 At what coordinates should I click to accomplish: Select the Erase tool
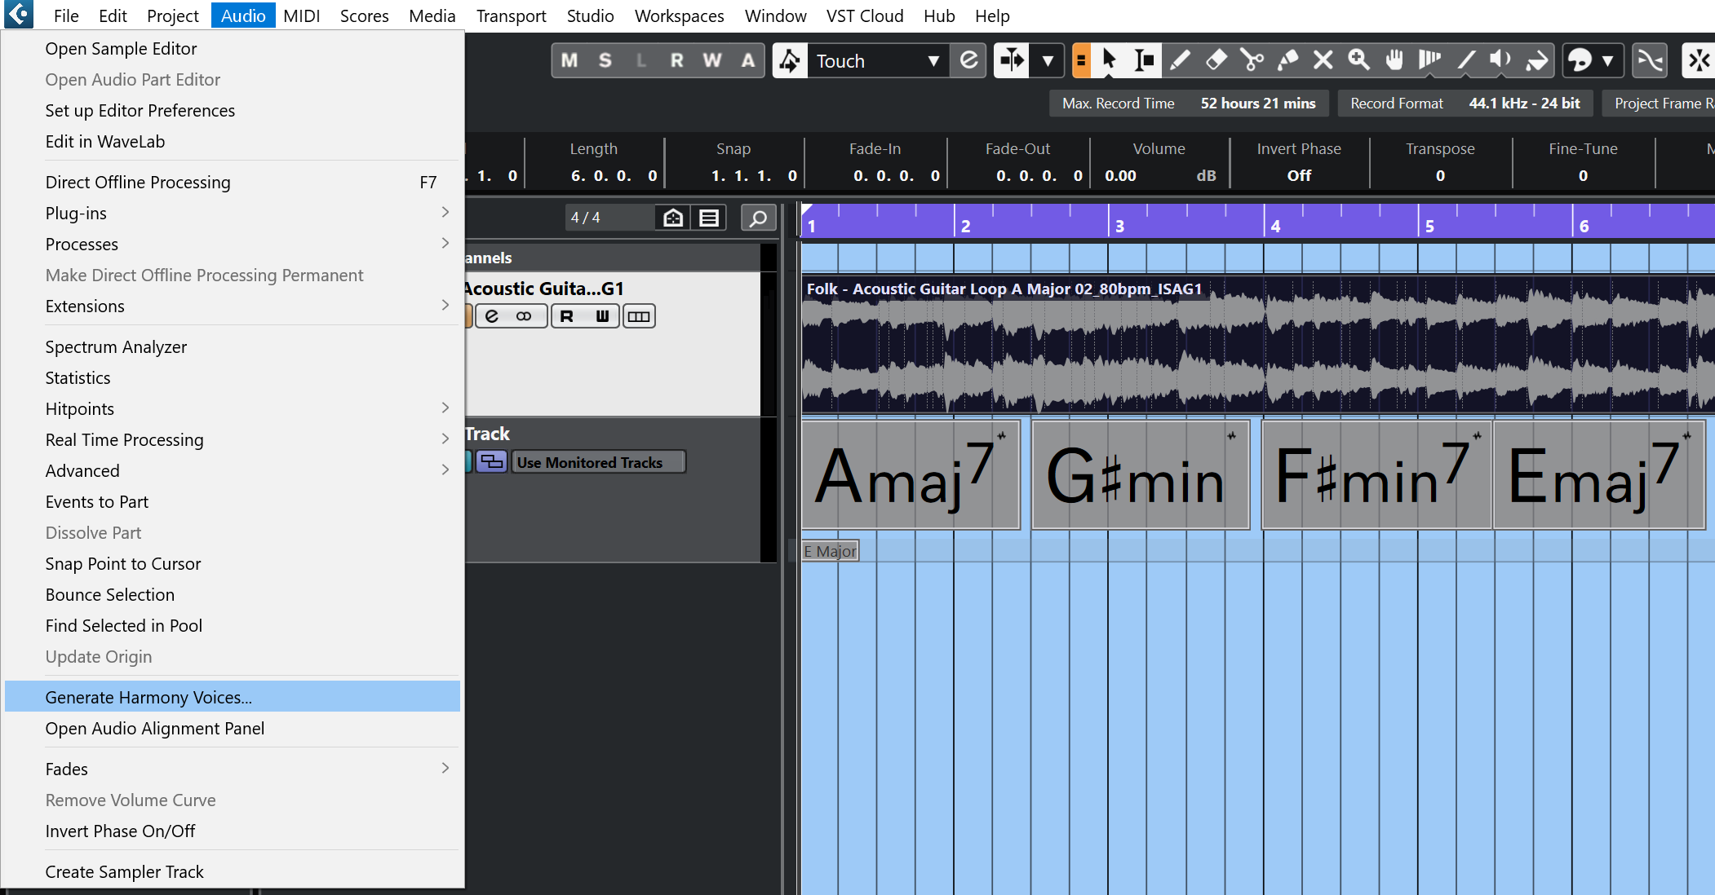coord(1216,60)
